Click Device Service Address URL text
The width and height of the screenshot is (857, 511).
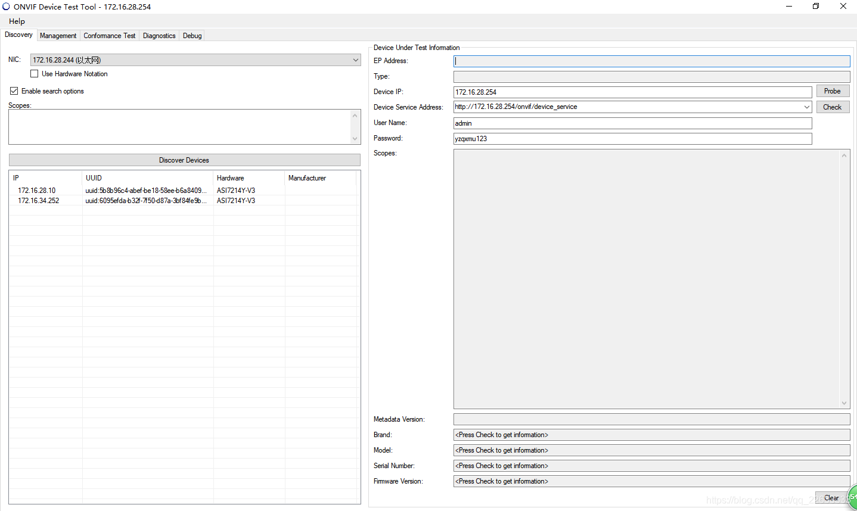point(516,107)
